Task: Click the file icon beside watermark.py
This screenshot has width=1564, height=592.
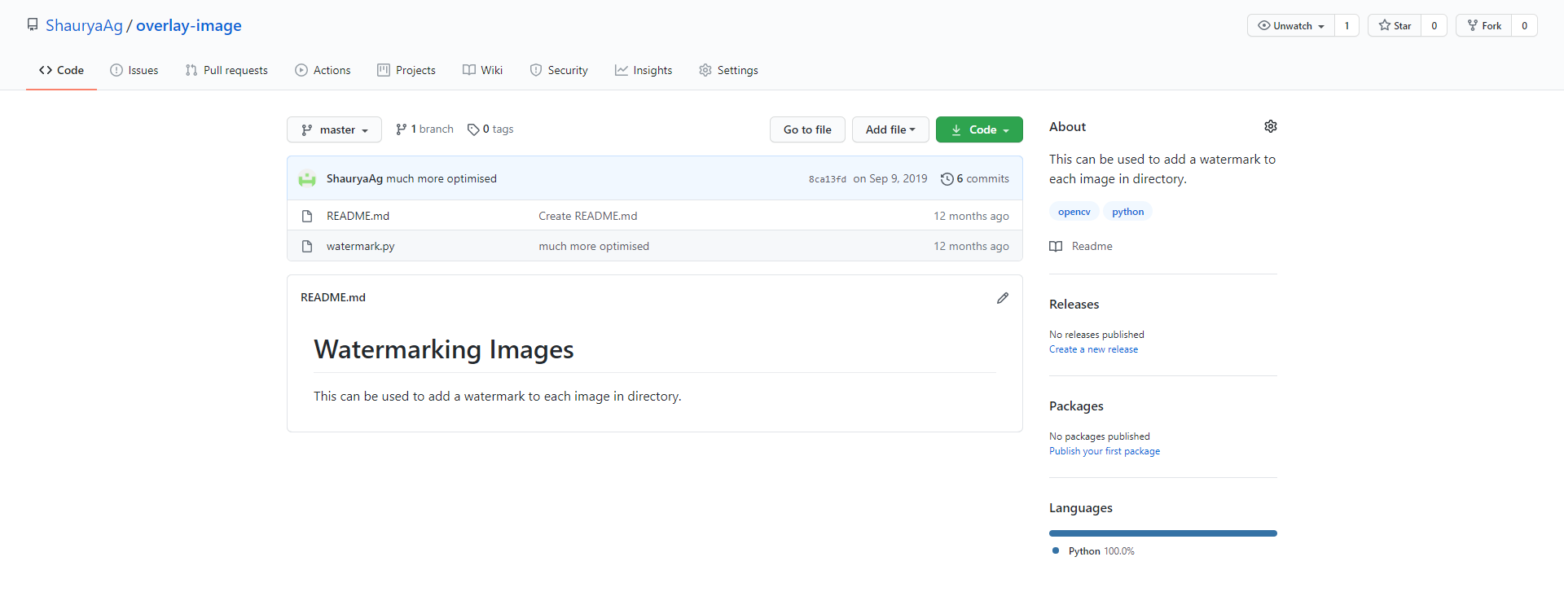Action: [x=307, y=246]
